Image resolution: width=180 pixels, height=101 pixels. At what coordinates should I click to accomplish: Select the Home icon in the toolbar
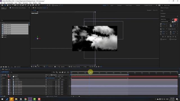(x=2, y=5)
